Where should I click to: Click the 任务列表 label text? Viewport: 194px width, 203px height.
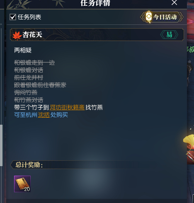coord(29,17)
